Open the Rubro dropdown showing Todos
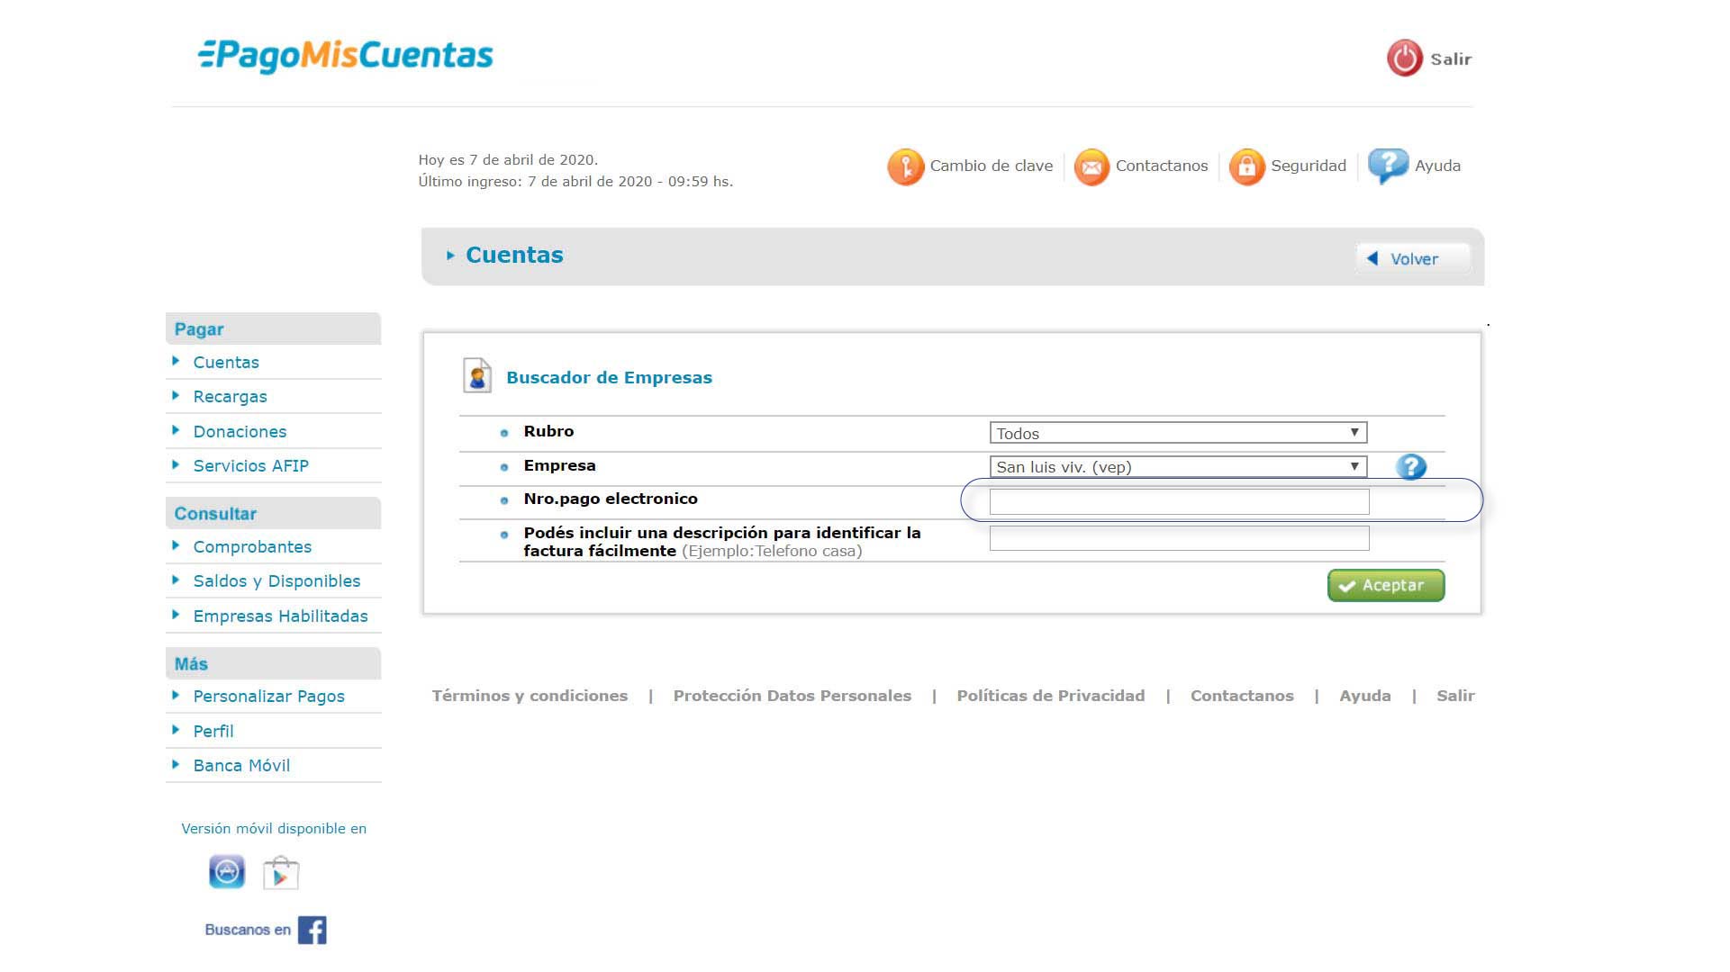The image size is (1730, 972). 1177,433
